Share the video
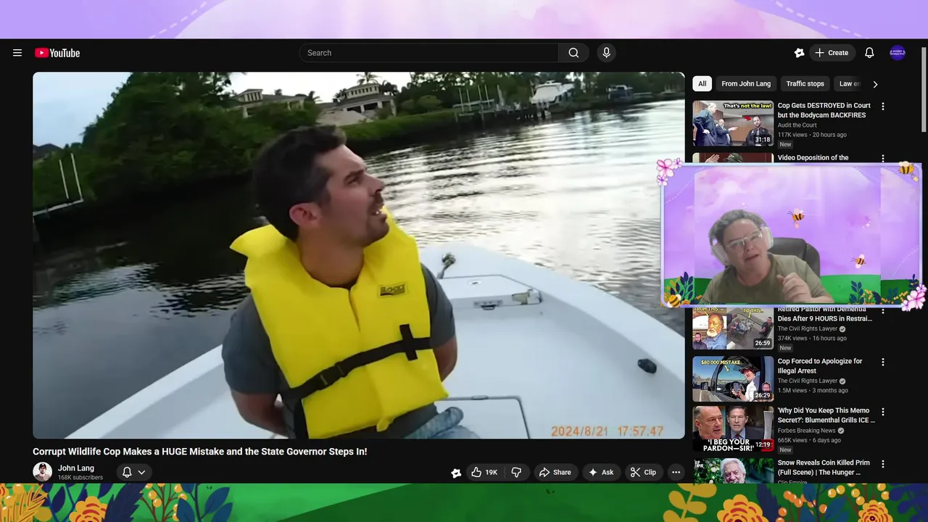 (x=555, y=472)
